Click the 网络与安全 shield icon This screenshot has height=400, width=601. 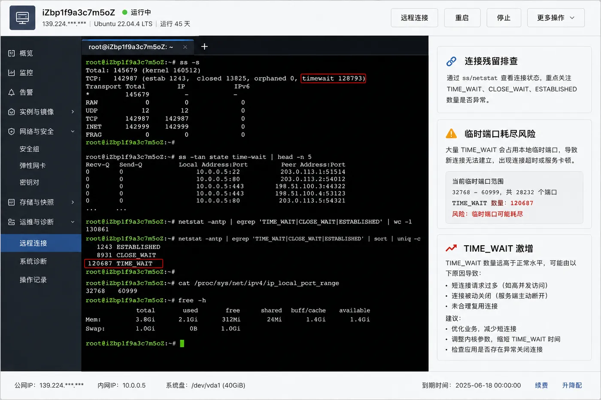(12, 132)
